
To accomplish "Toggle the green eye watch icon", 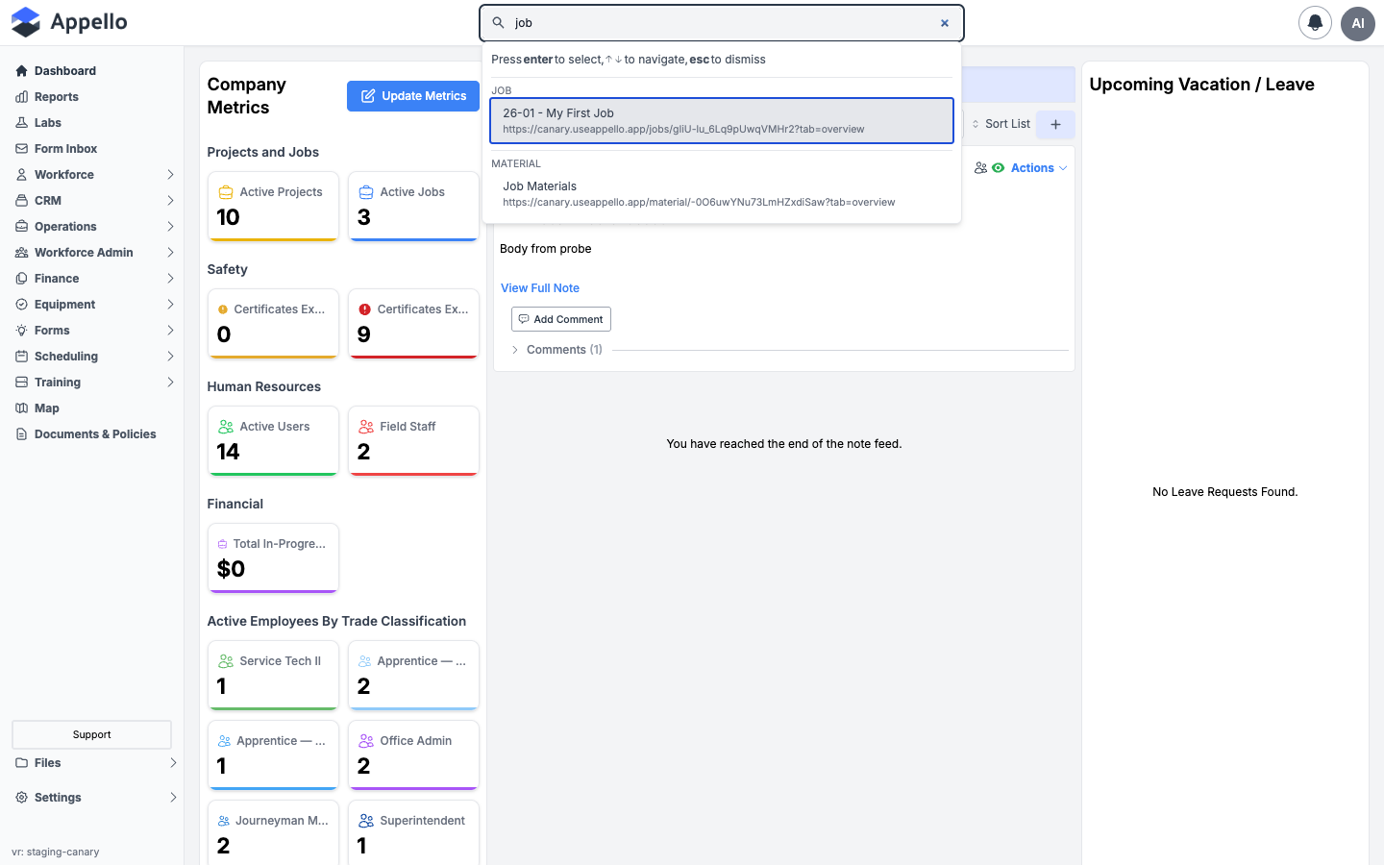I will [x=999, y=168].
